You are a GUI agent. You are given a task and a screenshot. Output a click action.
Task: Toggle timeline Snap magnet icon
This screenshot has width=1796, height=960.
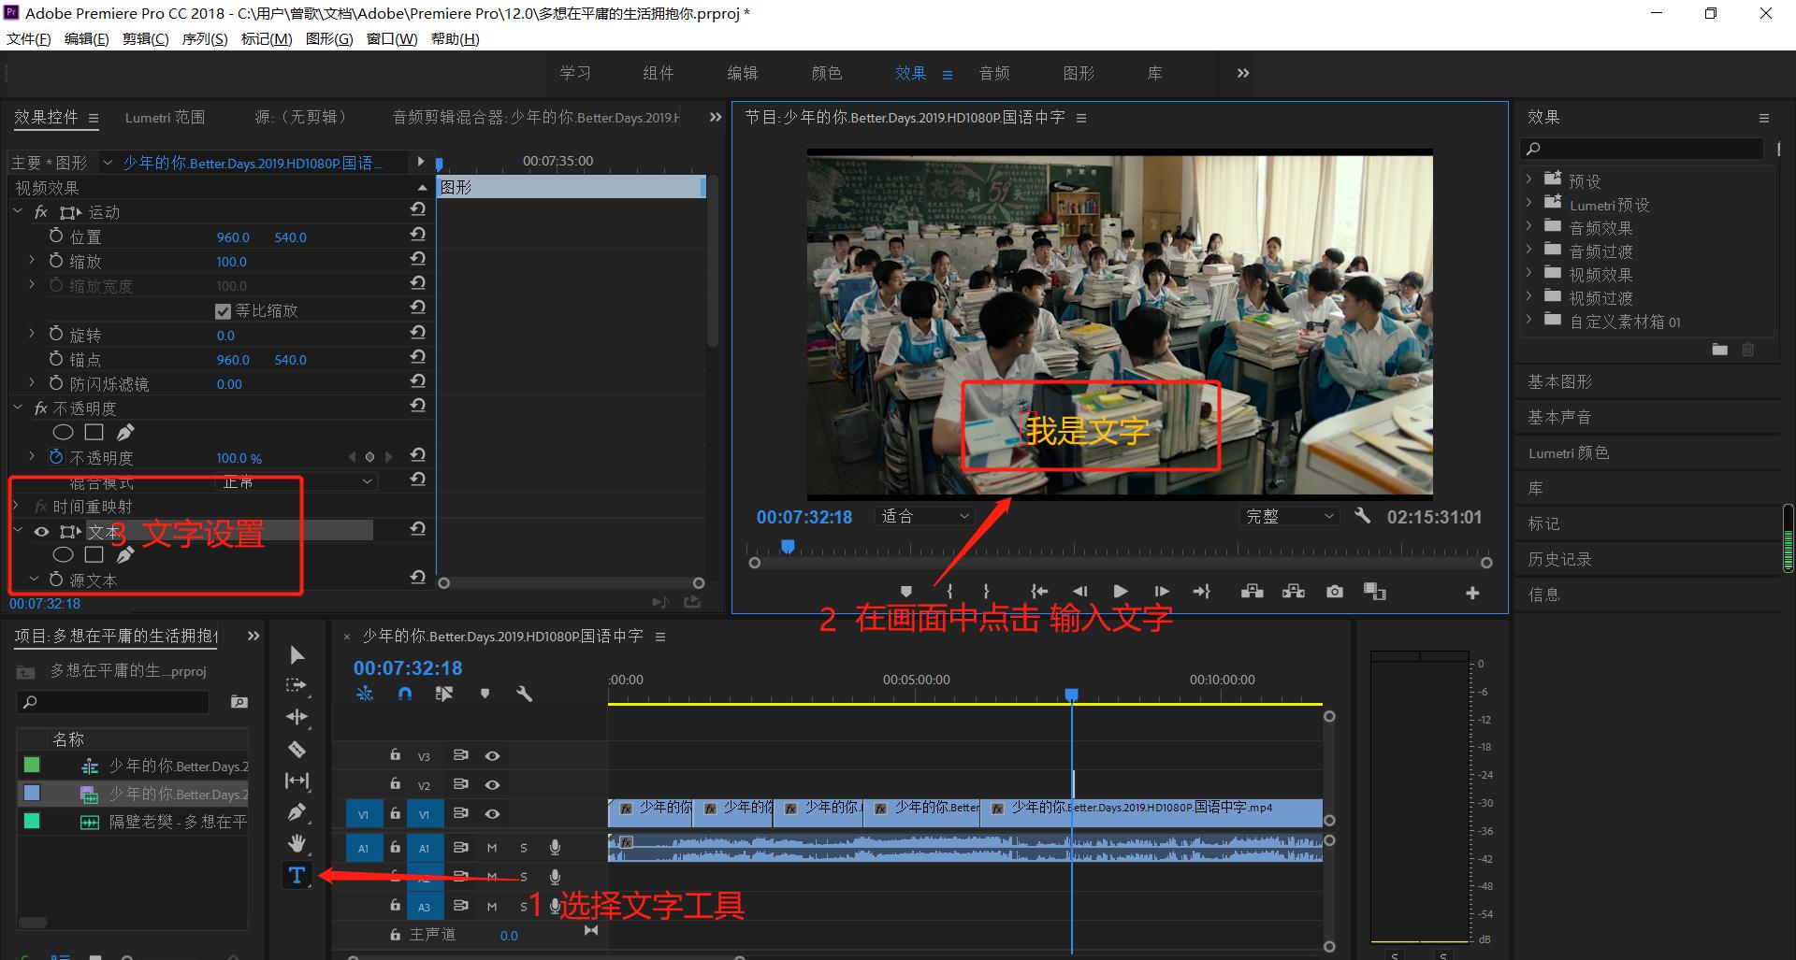pyautogui.click(x=404, y=694)
